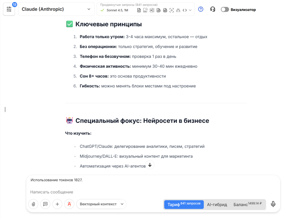Open the Excel document icon

[152, 10]
